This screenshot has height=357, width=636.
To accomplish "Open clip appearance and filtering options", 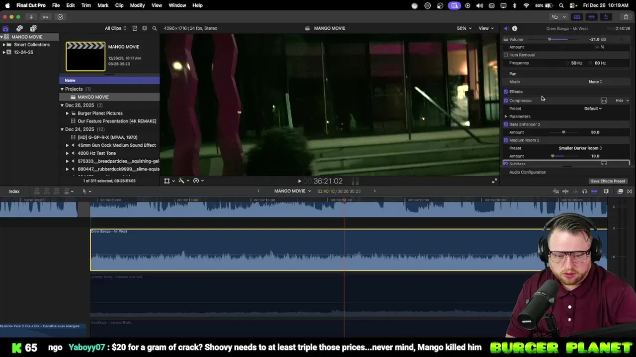I will 145,28.
